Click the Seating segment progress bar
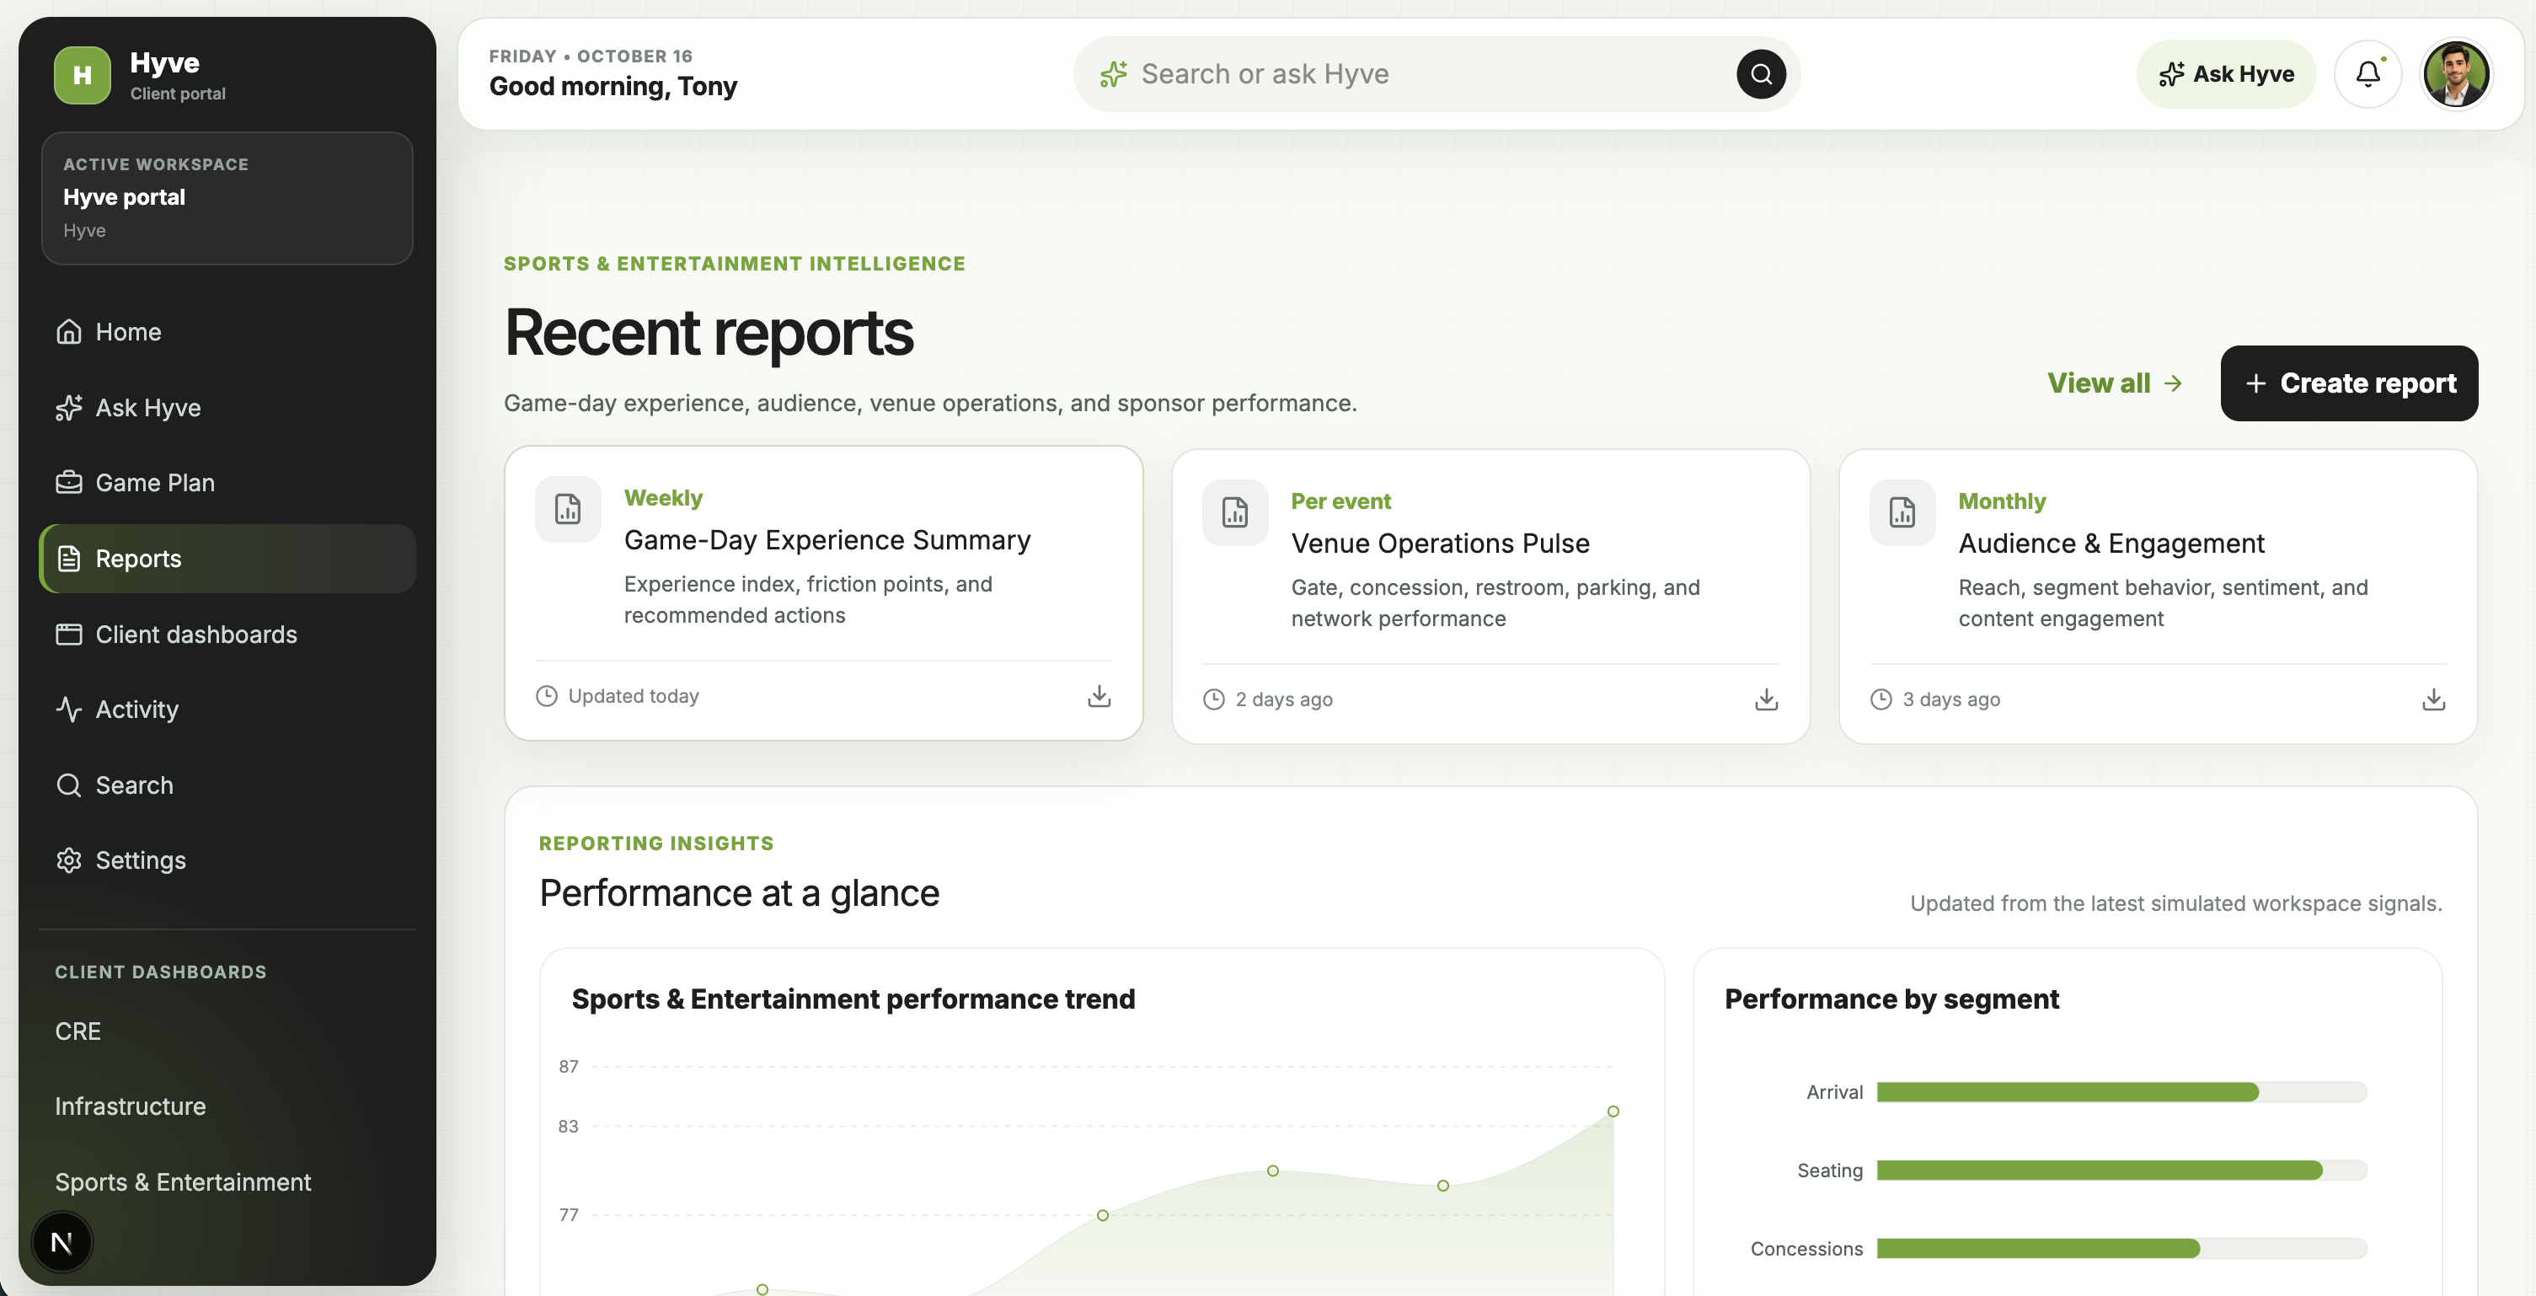 (2121, 1170)
